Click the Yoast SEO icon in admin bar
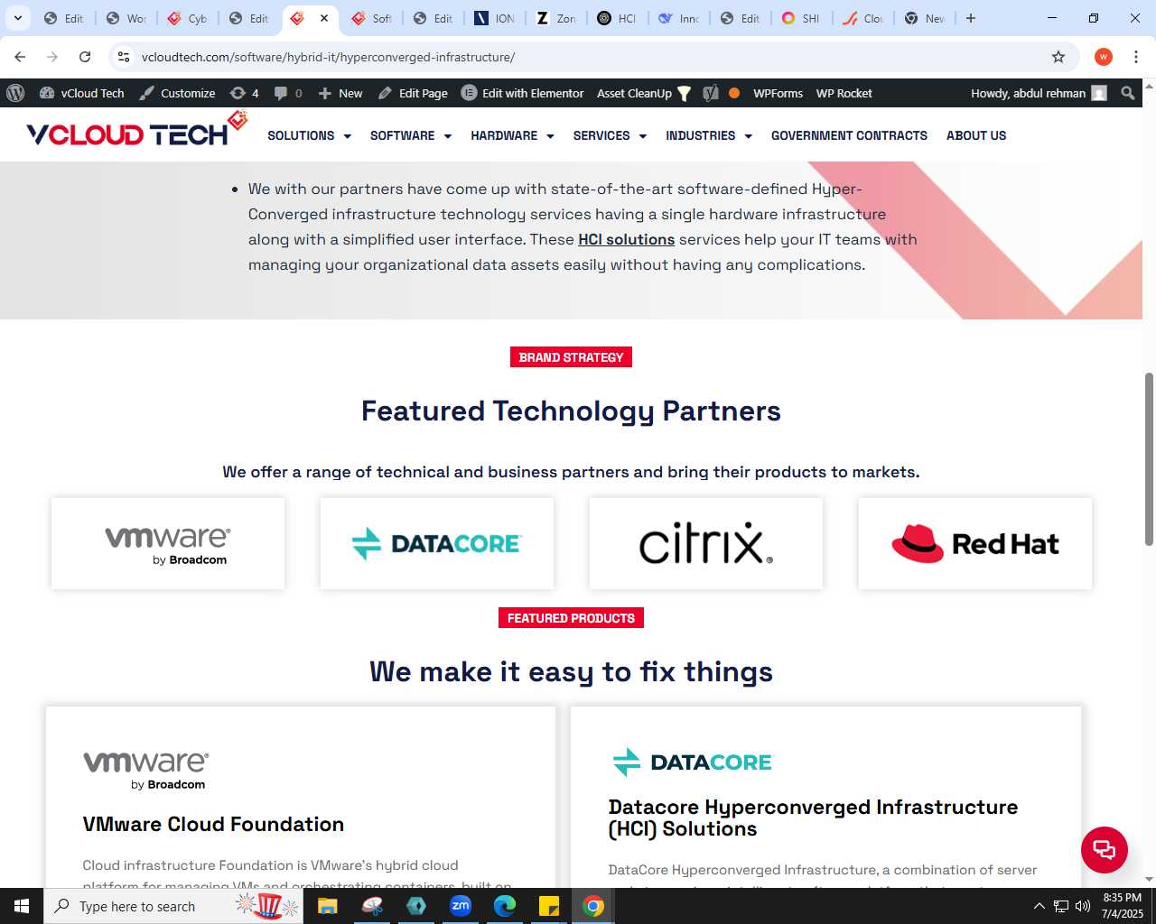The width and height of the screenshot is (1156, 924). tap(711, 93)
